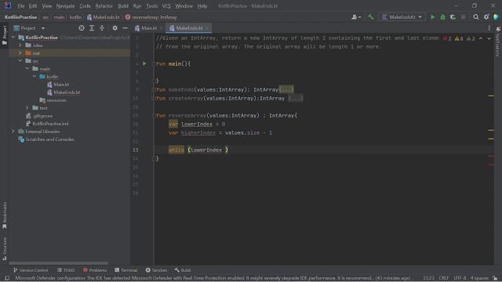Open the code with me user icon

click(355, 17)
